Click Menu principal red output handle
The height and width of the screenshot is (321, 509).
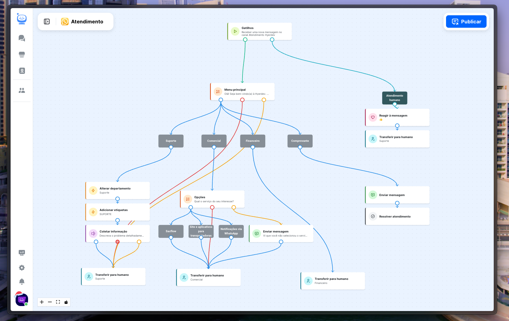click(242, 100)
